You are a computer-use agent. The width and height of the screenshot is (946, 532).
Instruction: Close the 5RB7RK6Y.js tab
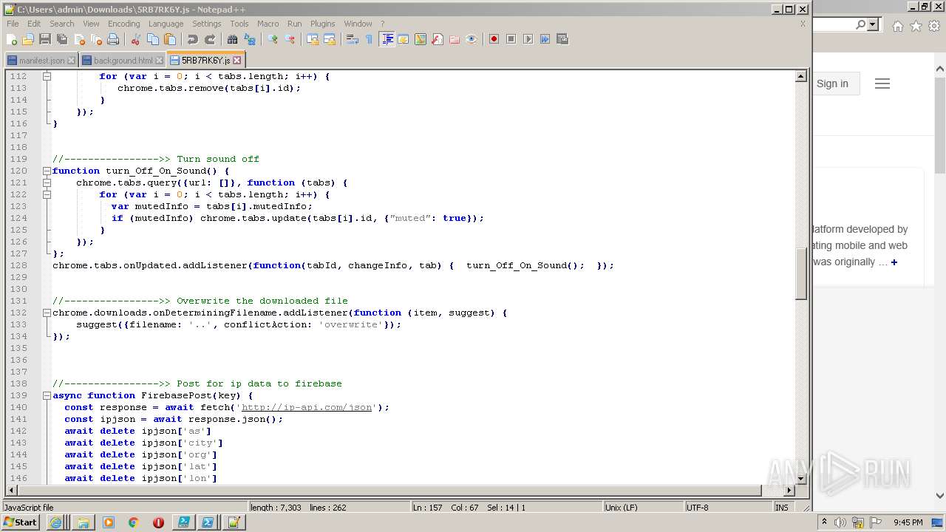237,60
